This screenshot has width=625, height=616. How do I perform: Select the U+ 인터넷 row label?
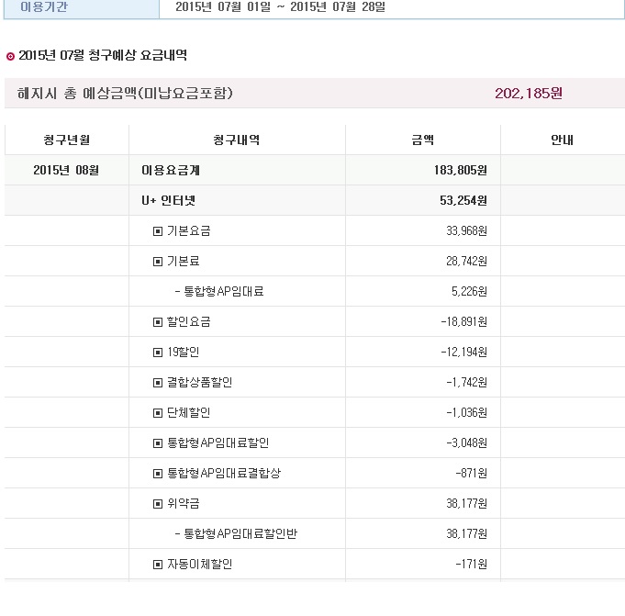coord(169,200)
